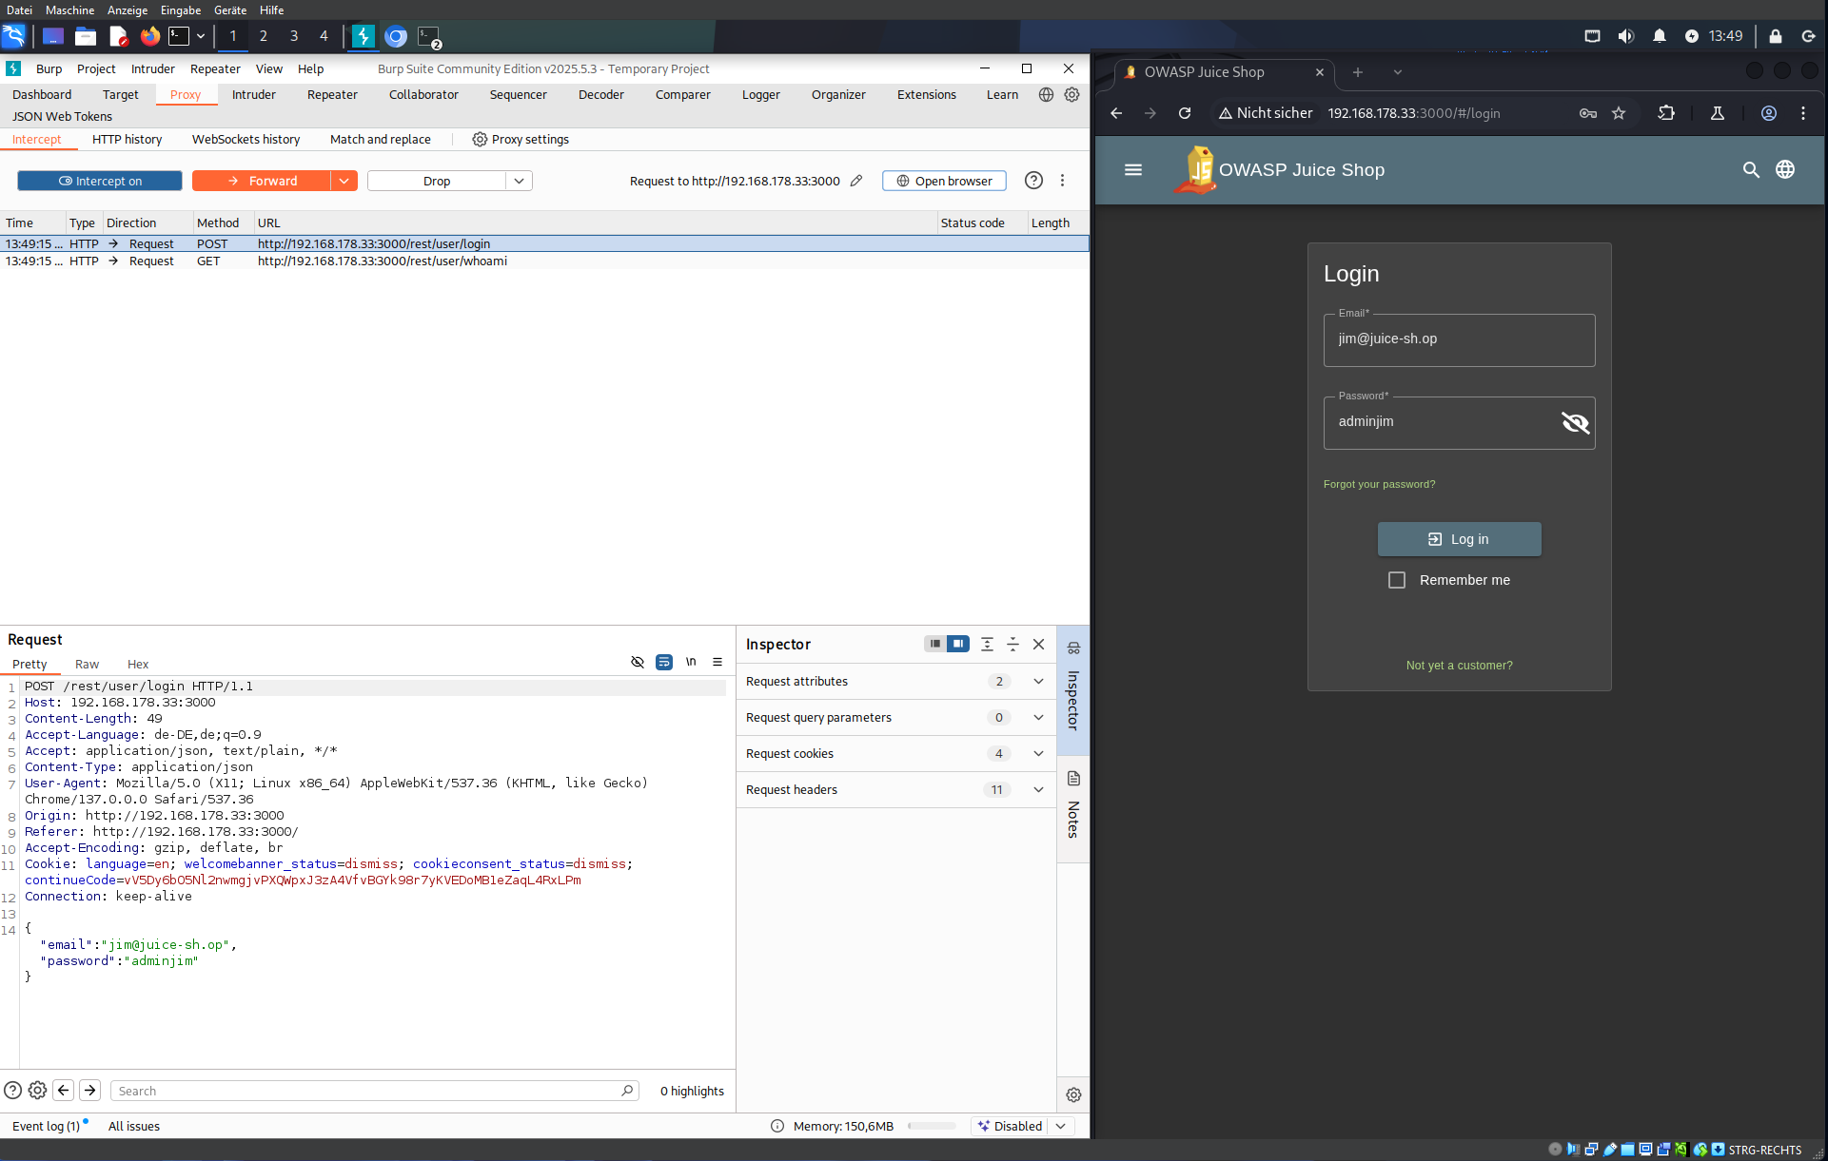
Task: Click the Juice Shop search magnifier icon
Action: tap(1750, 170)
